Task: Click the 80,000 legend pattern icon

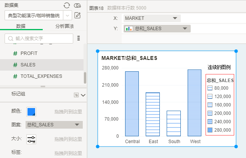Action: coord(210,88)
